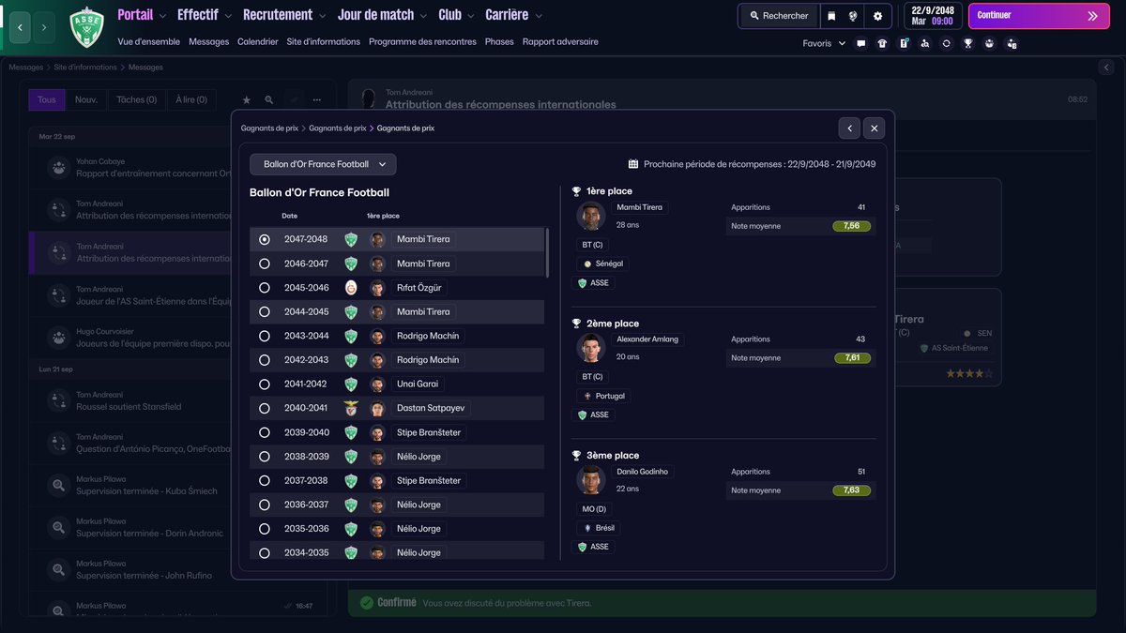Select the 2039-2040 season radio button

coord(265,432)
